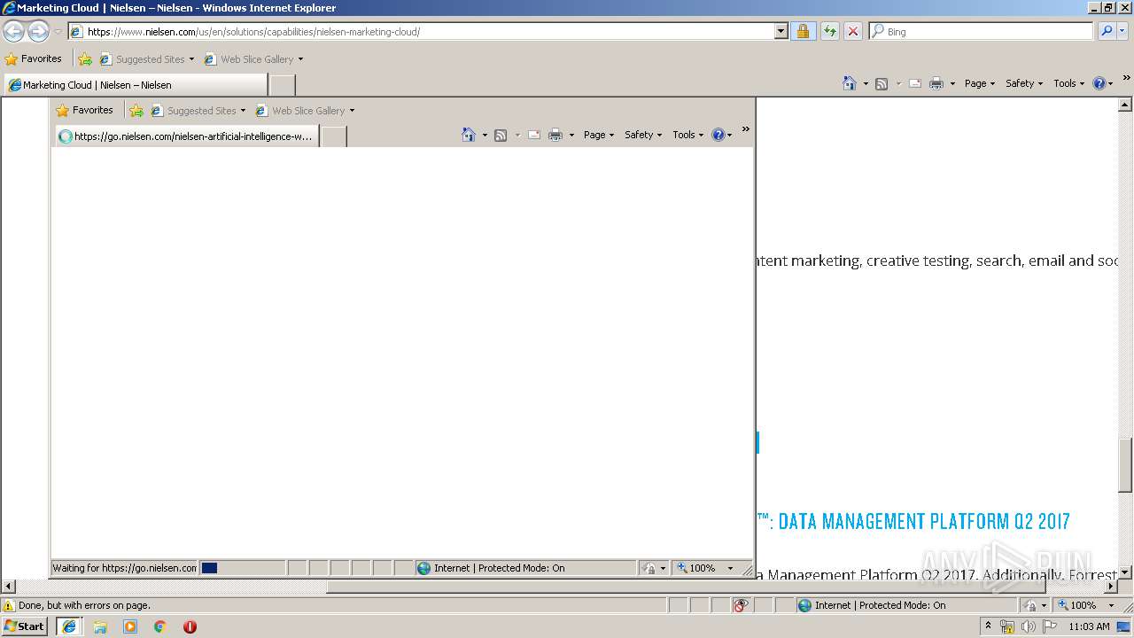This screenshot has width=1134, height=638.
Task: Open Web Slice Gallery in outer favorites bar
Action: coord(253,59)
